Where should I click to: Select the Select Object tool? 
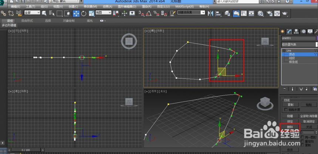click(44, 13)
